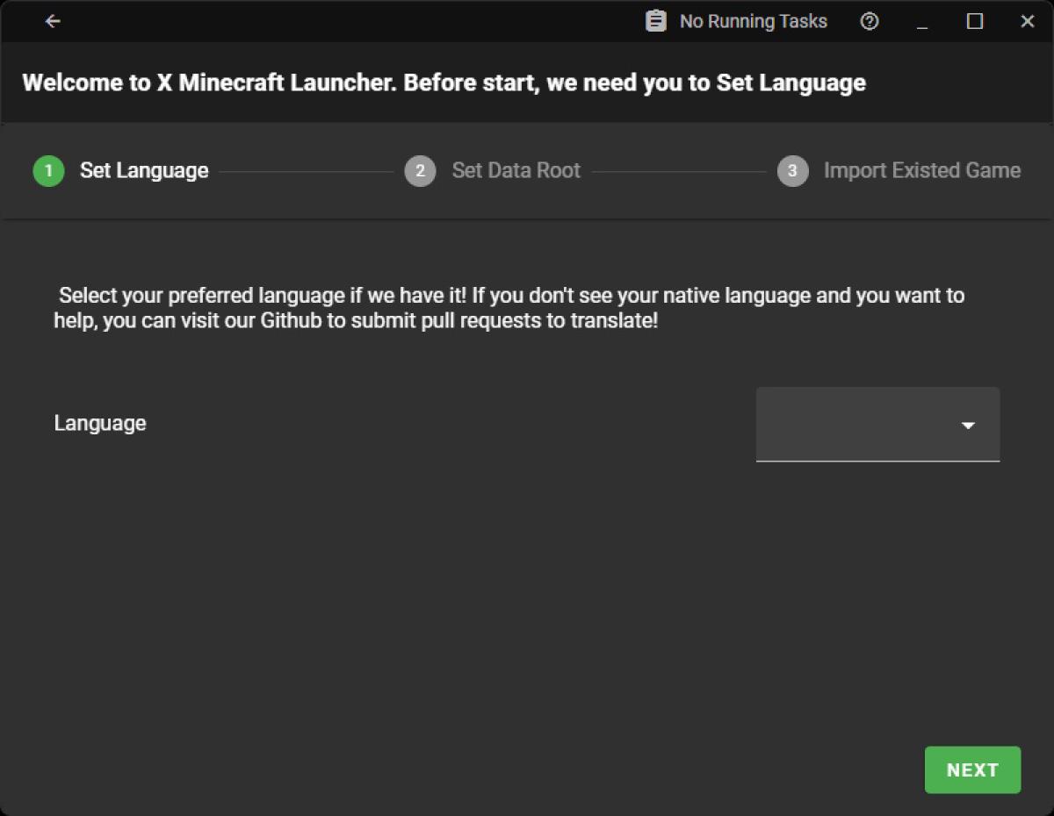Click the Set Language step label
1054x816 pixels.
tap(144, 171)
